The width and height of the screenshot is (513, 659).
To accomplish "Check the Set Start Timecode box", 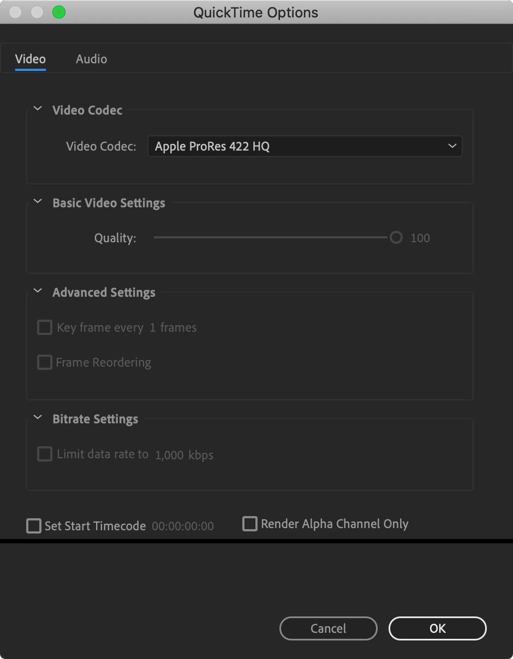I will [34, 526].
